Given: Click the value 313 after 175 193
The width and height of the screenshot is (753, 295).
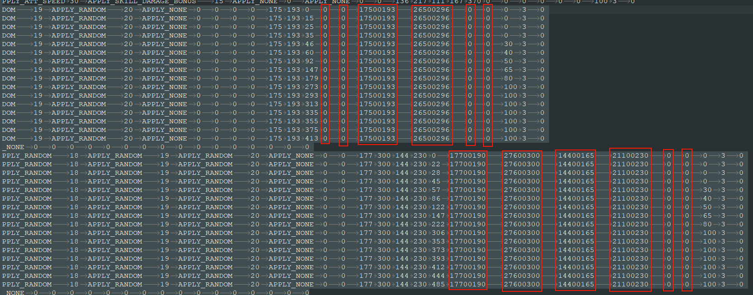Looking at the screenshot, I should point(312,104).
